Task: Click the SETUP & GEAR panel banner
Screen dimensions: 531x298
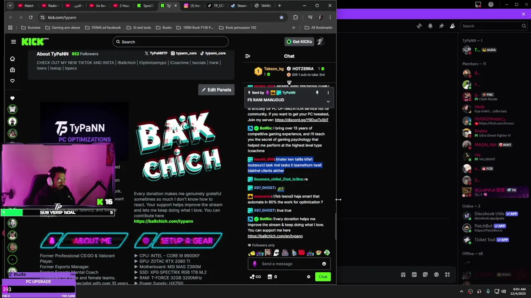Action: (x=178, y=240)
